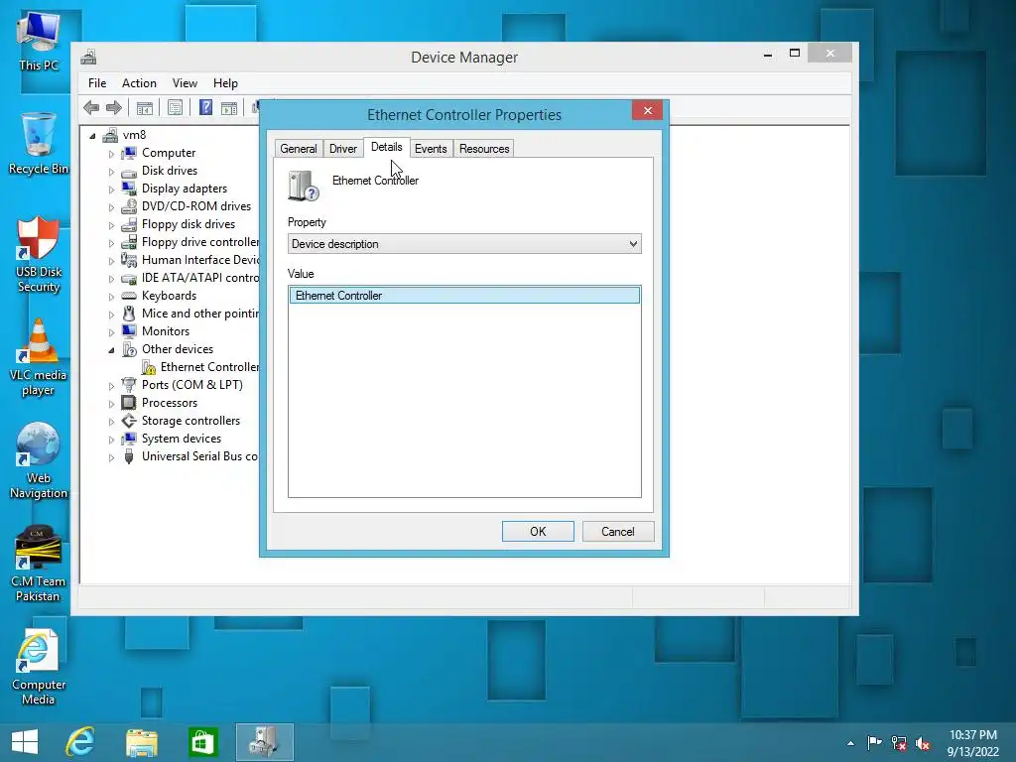This screenshot has width=1016, height=762.
Task: Open Internet Explorer from the taskbar
Action: click(80, 742)
